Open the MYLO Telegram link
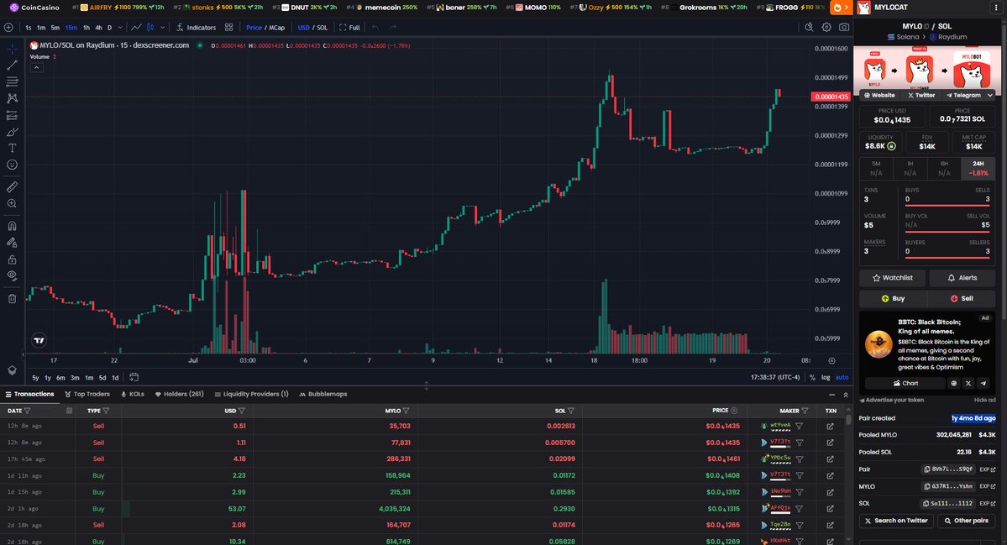1007x545 pixels. 963,95
